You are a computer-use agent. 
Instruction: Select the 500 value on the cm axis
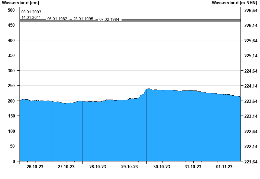click(x=11, y=10)
